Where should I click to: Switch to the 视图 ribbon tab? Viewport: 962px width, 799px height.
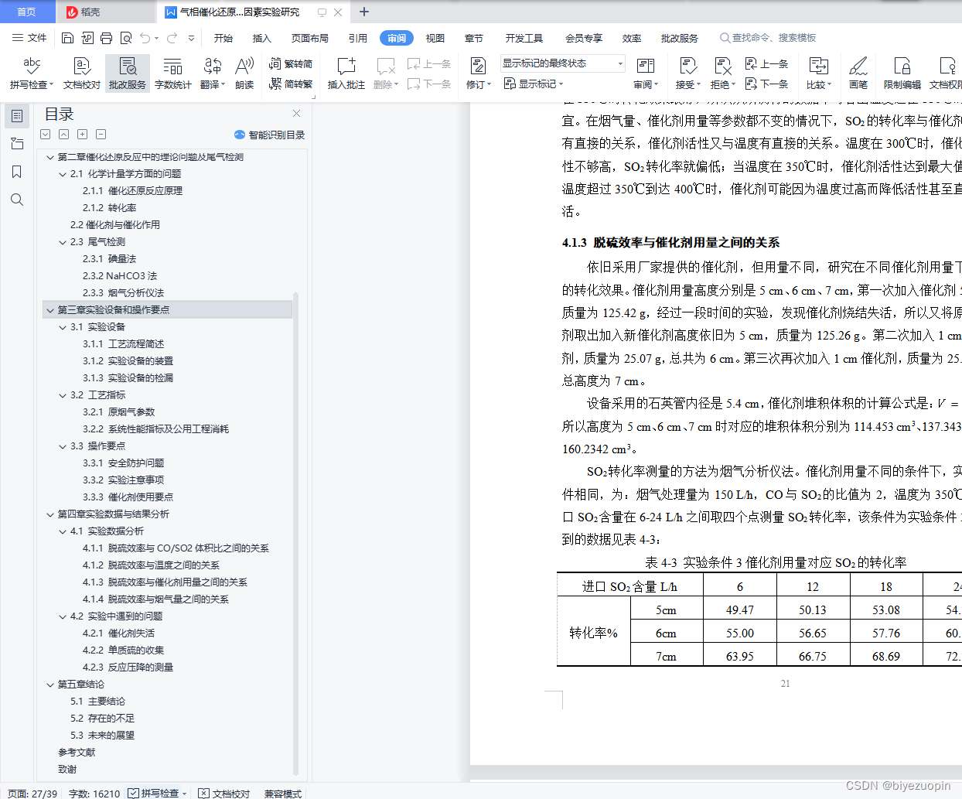click(x=435, y=38)
